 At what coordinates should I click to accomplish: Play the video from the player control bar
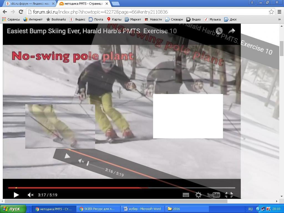(16, 195)
